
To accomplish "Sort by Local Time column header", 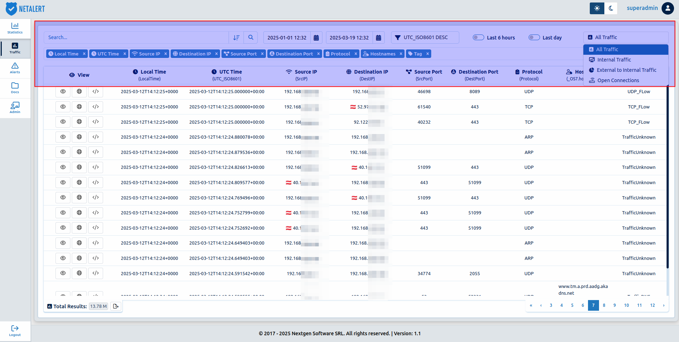I will point(149,75).
